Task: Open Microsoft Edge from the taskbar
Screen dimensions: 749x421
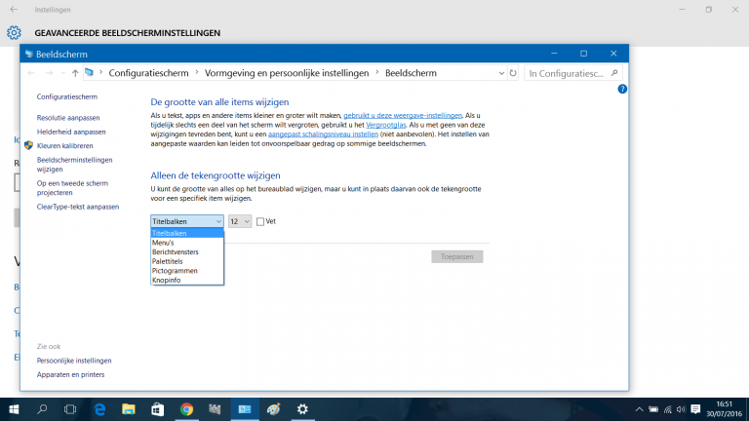Action: [99, 409]
